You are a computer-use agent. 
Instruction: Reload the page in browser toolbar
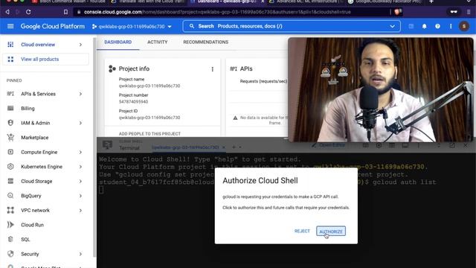(28, 12)
